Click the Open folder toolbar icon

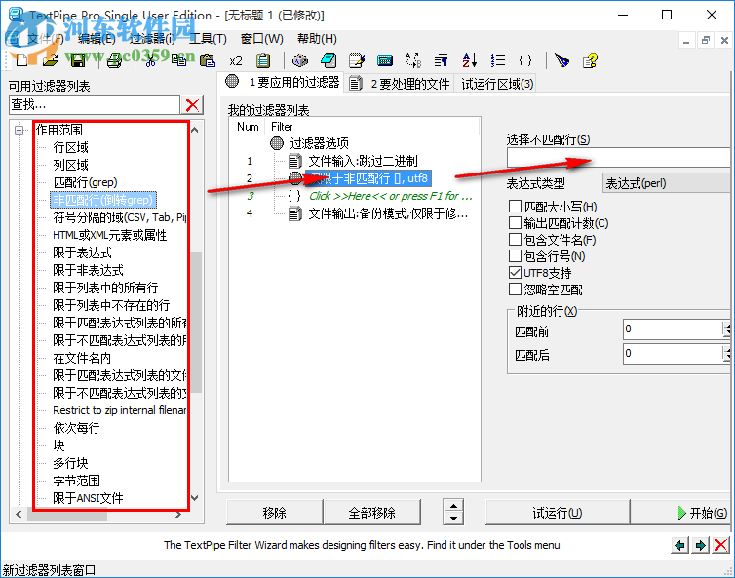tap(51, 60)
